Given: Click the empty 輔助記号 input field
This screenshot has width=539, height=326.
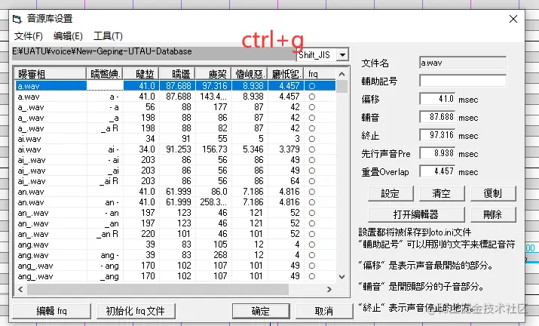Looking at the screenshot, I should coord(463,81).
